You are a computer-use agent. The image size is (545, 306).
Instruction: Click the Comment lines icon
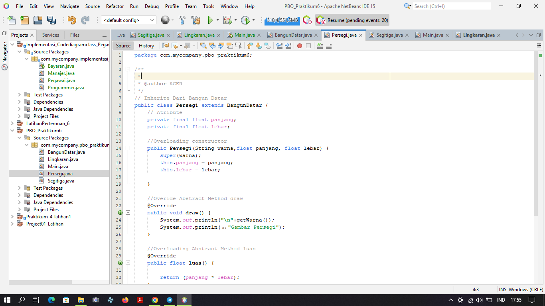320,46
